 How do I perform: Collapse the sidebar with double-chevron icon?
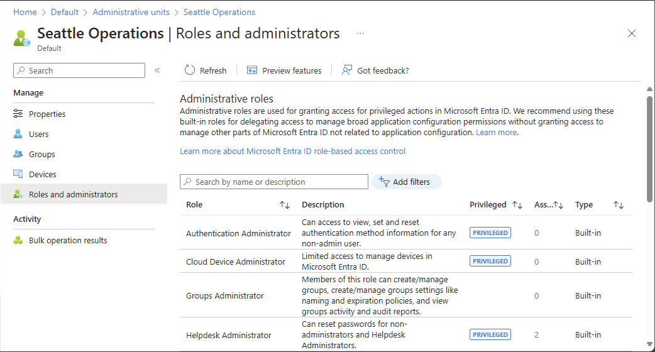(157, 70)
